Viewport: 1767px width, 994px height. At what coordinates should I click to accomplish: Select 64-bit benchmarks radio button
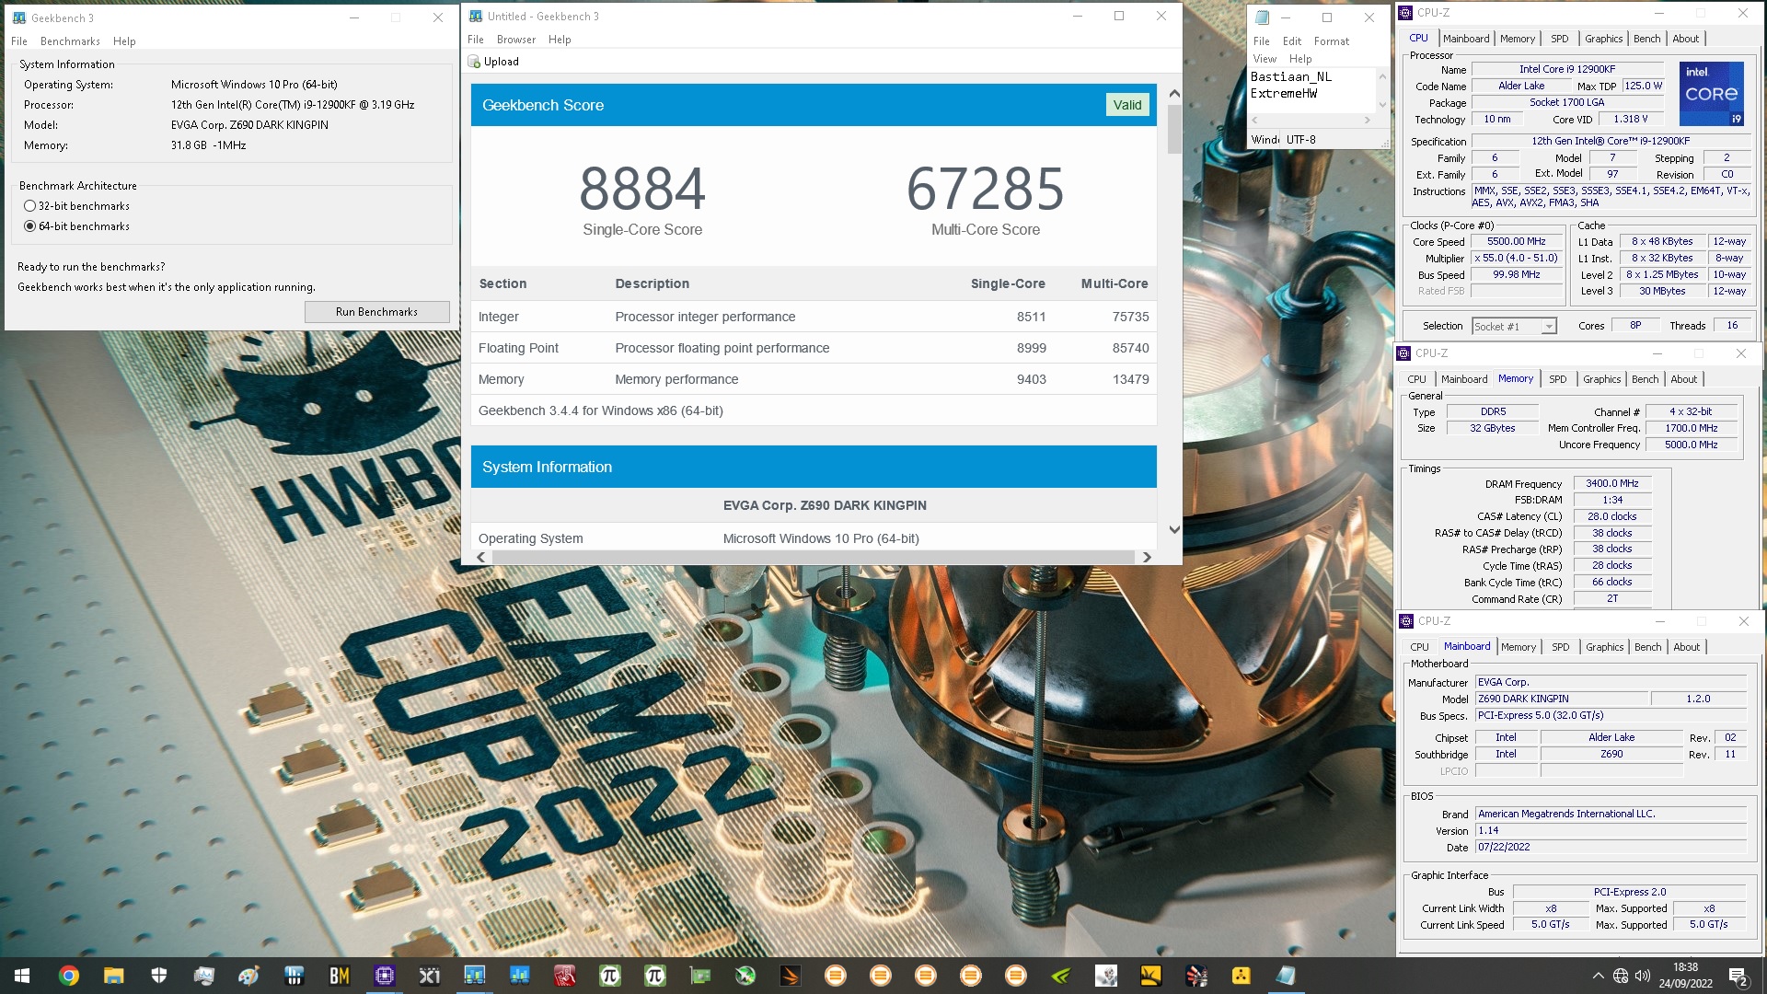(x=29, y=226)
